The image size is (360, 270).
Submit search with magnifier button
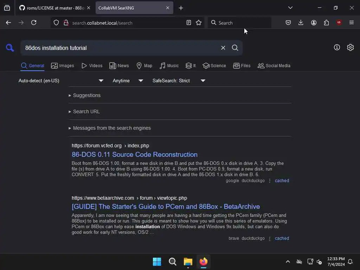tap(235, 48)
